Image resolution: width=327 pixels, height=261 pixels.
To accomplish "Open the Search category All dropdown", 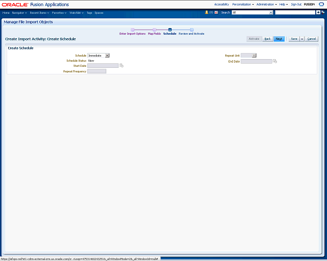I will coord(271,12).
